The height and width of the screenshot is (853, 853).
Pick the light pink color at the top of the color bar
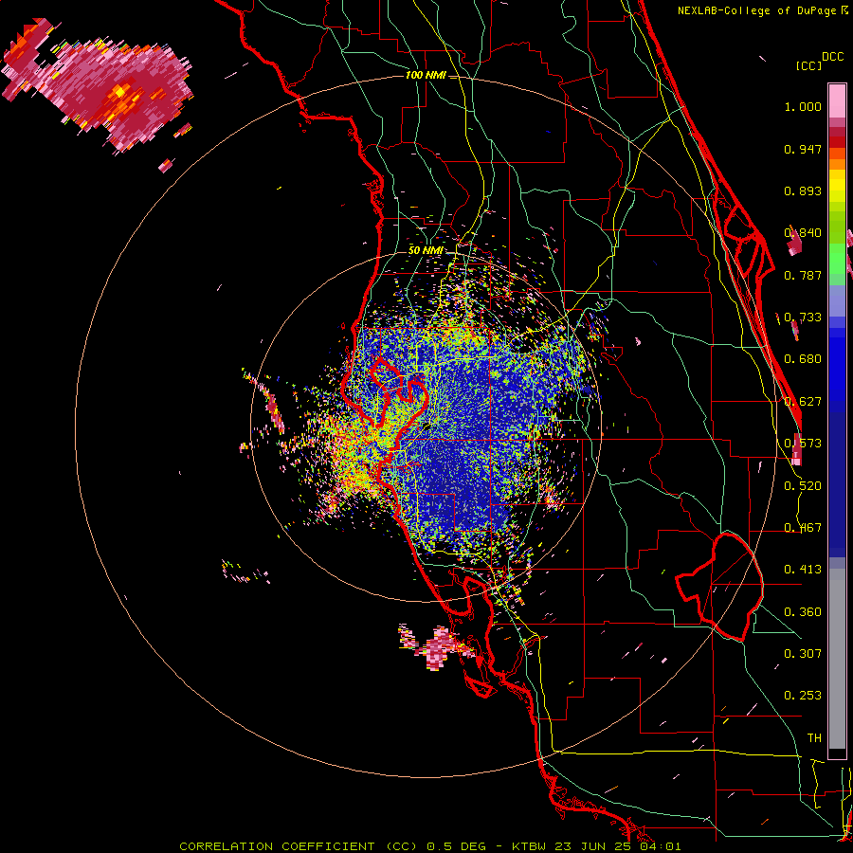pyautogui.click(x=837, y=101)
